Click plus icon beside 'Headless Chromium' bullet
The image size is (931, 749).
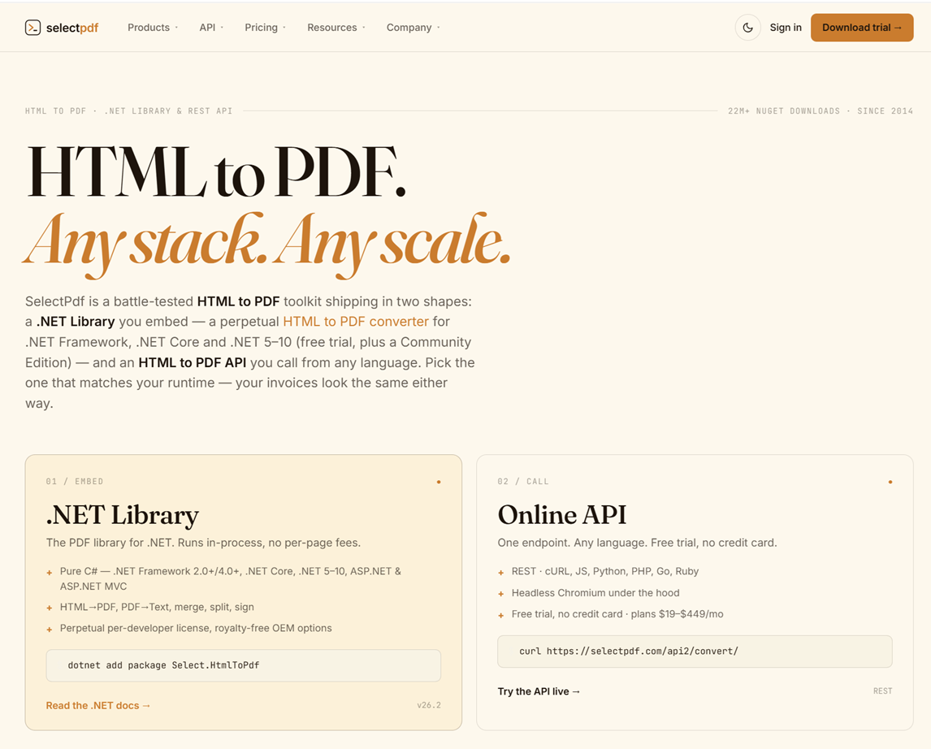[x=500, y=594]
